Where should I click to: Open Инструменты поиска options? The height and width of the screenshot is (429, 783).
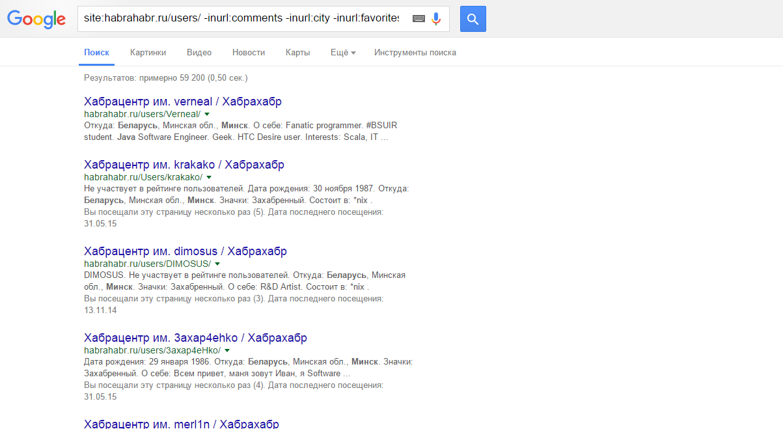pos(415,53)
